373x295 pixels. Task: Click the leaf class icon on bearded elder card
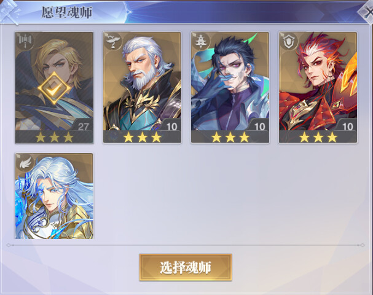[x=113, y=41]
